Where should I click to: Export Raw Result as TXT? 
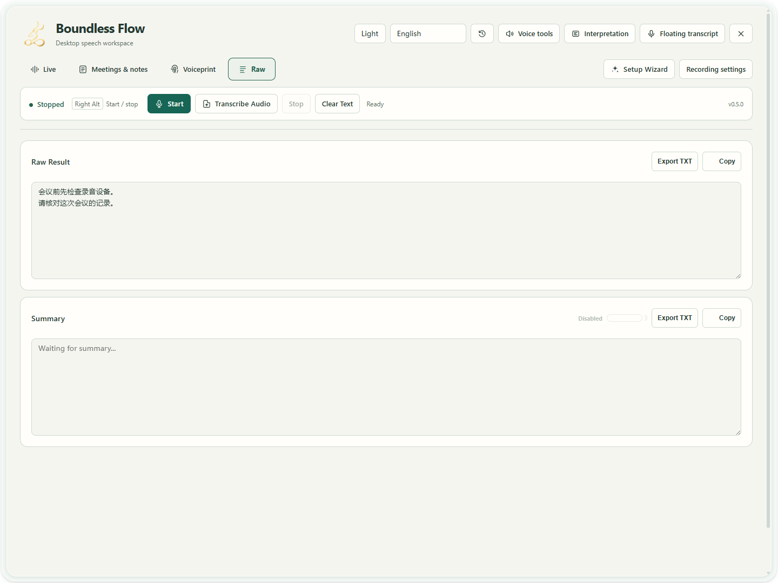pos(675,161)
